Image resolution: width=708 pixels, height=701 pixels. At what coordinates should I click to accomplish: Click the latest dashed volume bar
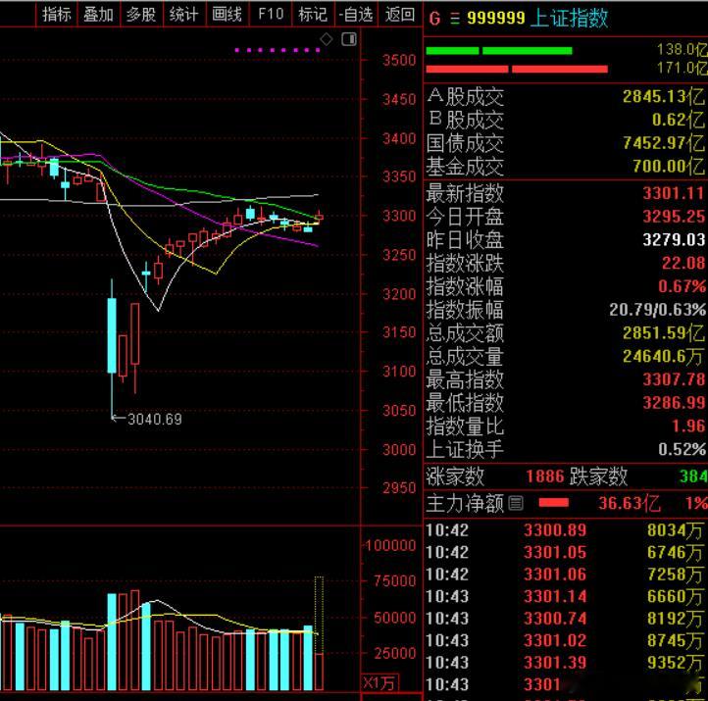click(x=319, y=632)
